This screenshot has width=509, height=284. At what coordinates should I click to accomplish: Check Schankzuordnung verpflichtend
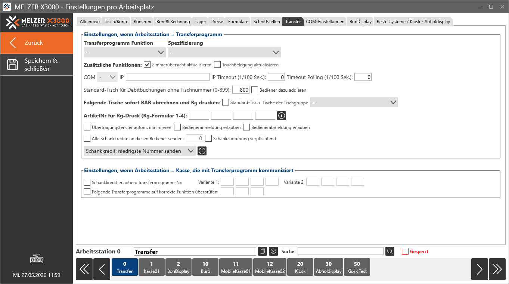(x=208, y=138)
